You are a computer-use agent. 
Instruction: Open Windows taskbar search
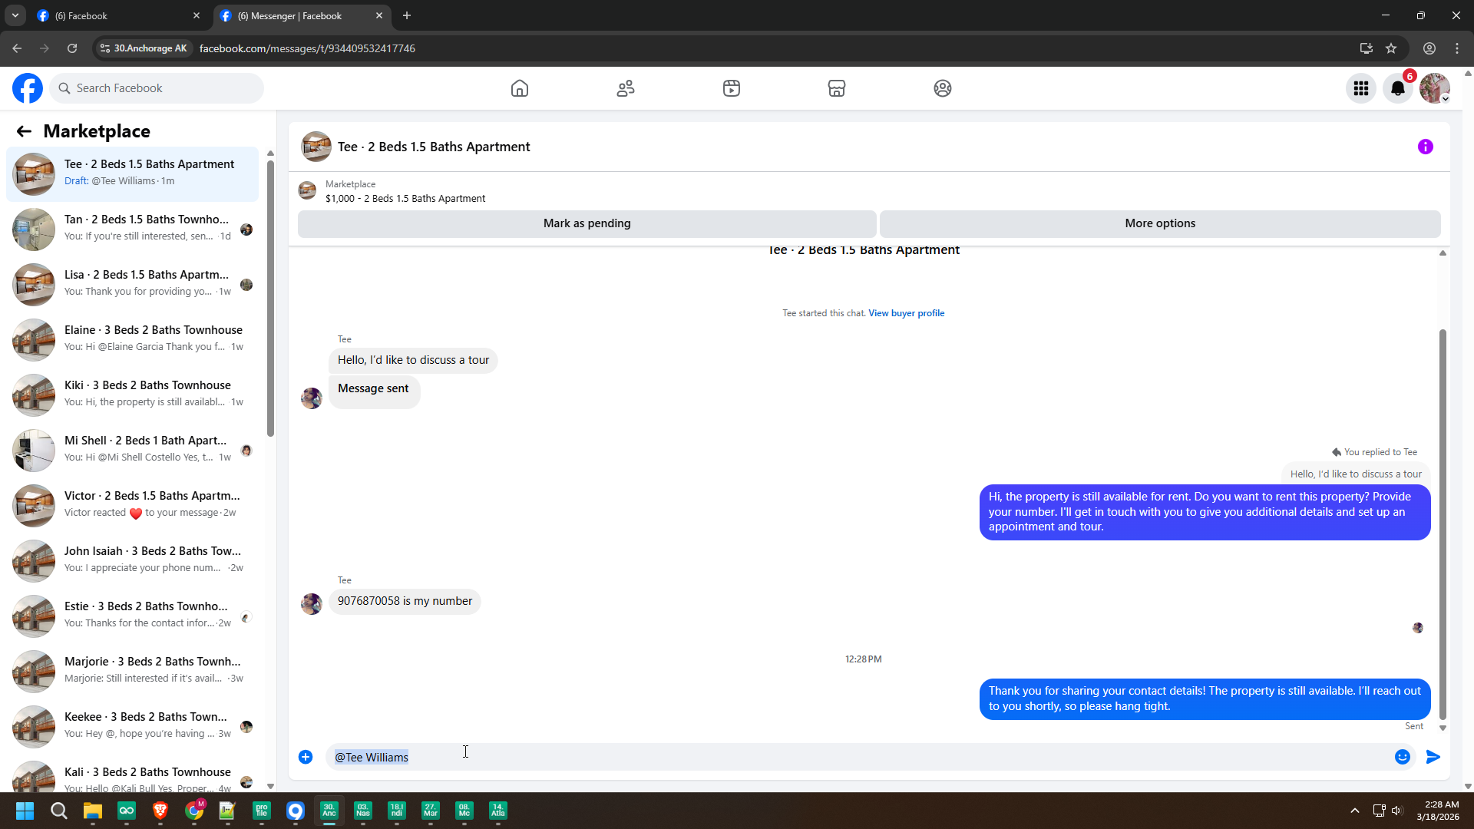coord(58,811)
